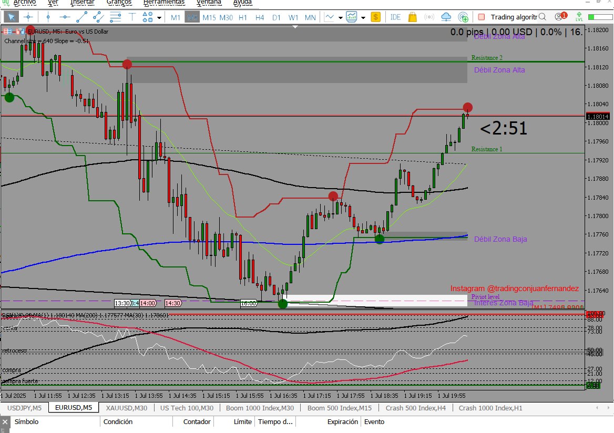Open the account profile with notification badge
Image resolution: width=614 pixels, height=433 pixels.
pos(560,17)
